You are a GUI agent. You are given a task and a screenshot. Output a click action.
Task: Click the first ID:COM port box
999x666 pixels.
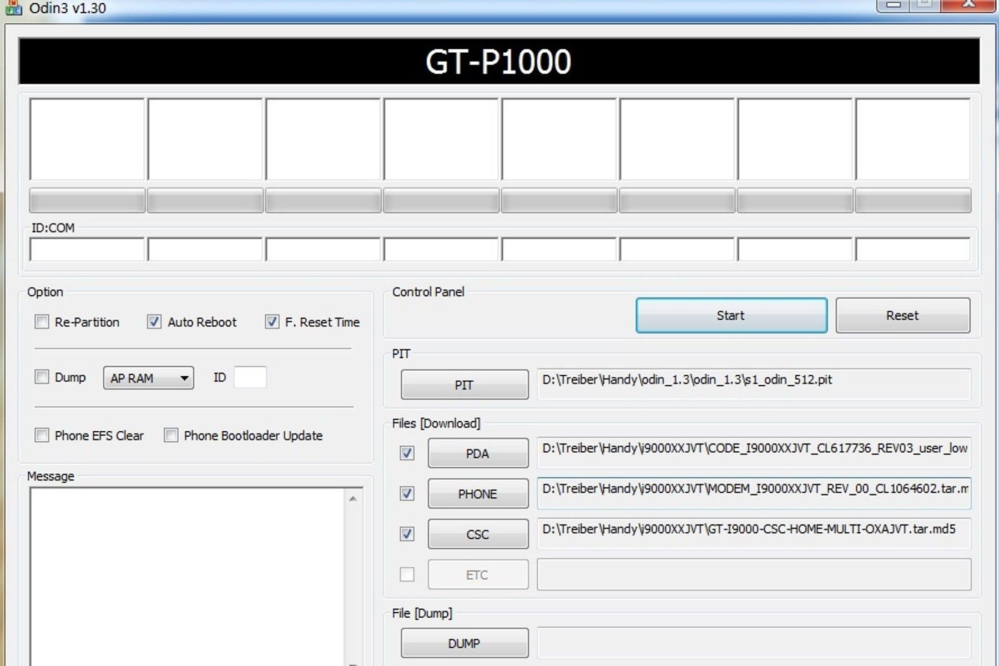[x=87, y=249]
